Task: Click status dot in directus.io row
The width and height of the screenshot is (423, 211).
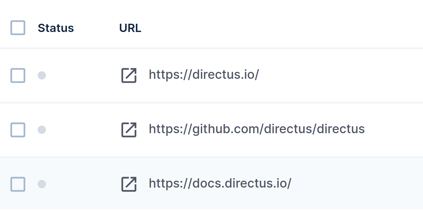Action: click(x=42, y=75)
